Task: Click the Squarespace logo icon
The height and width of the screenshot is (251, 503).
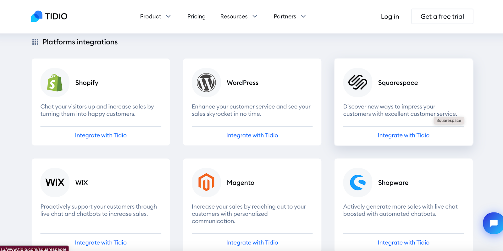Action: coord(358,83)
